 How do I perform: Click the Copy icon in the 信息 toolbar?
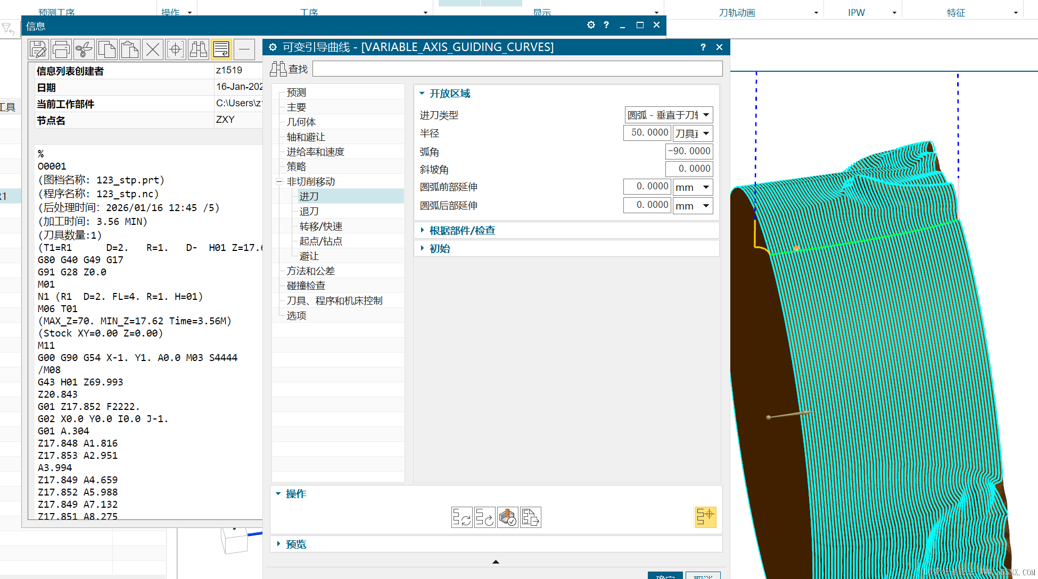pos(107,49)
